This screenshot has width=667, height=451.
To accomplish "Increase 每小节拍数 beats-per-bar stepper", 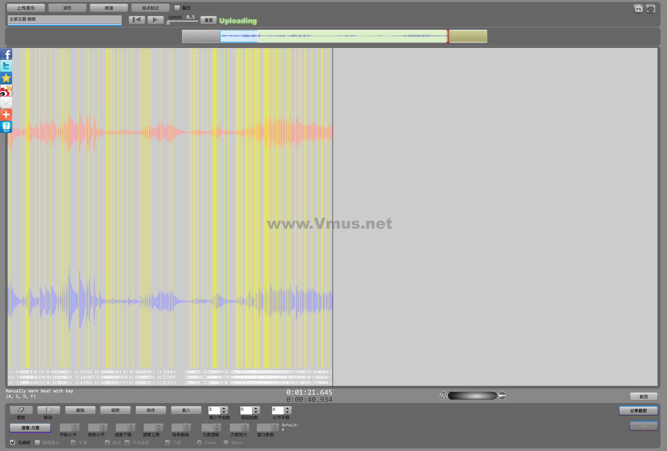I will (x=224, y=408).
